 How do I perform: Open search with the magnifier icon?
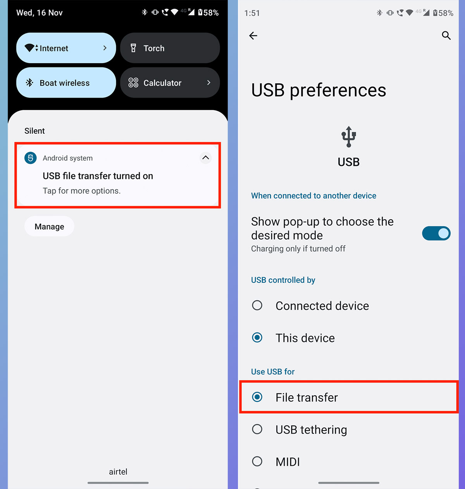click(x=446, y=36)
